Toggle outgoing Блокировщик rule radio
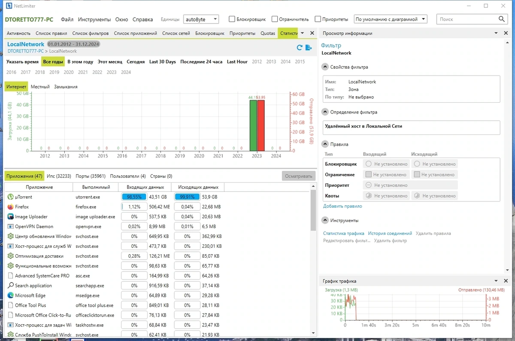The image size is (515, 341). (416, 164)
